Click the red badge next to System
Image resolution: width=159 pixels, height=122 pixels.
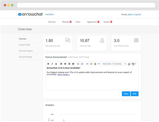pos(111,22)
